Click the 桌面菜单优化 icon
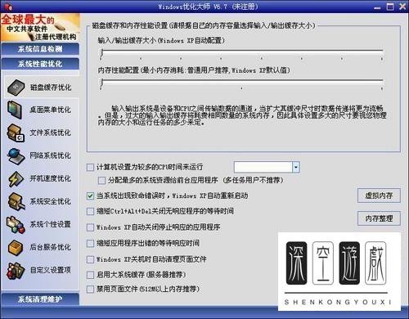Image resolution: width=409 pixels, height=319 pixels. click(x=15, y=110)
